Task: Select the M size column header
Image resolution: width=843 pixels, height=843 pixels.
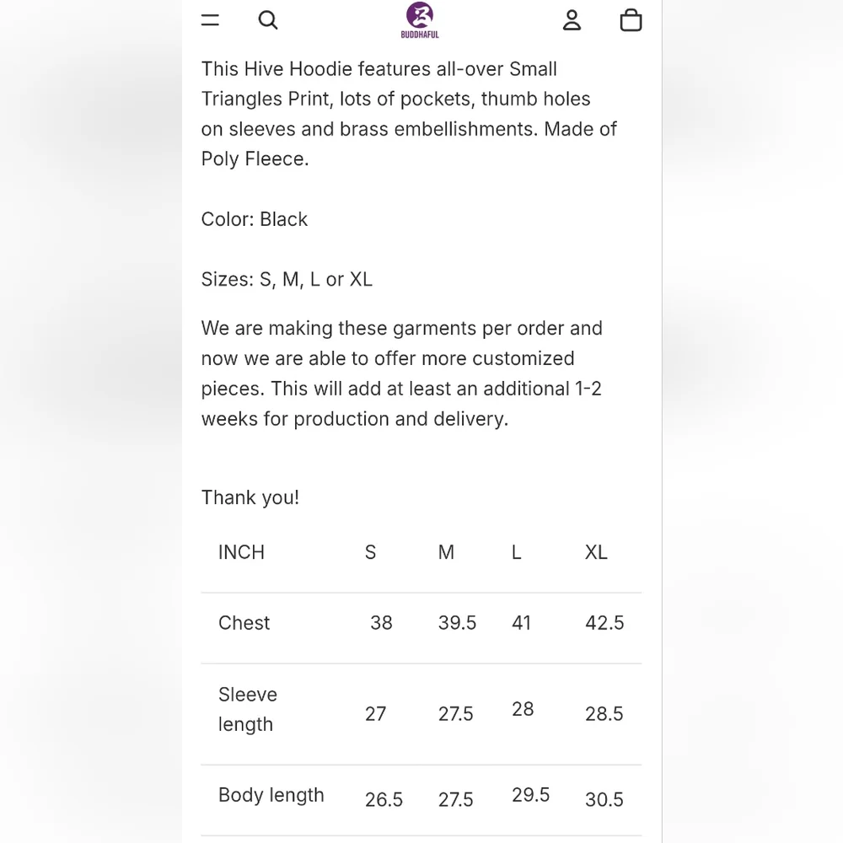Action: tap(446, 552)
